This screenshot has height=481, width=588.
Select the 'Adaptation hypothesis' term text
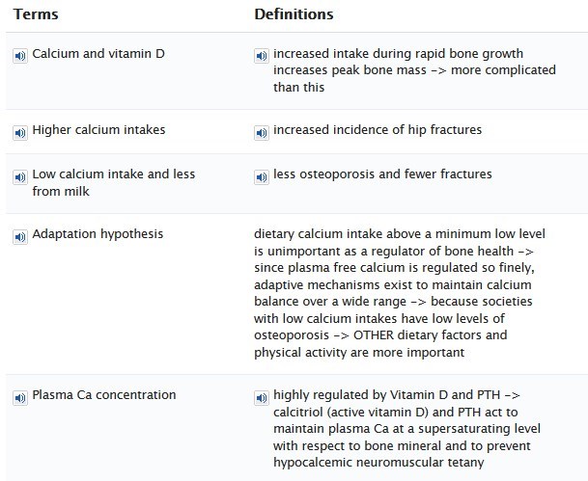click(x=98, y=234)
